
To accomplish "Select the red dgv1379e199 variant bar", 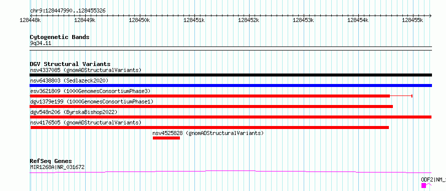I will pos(211,106).
